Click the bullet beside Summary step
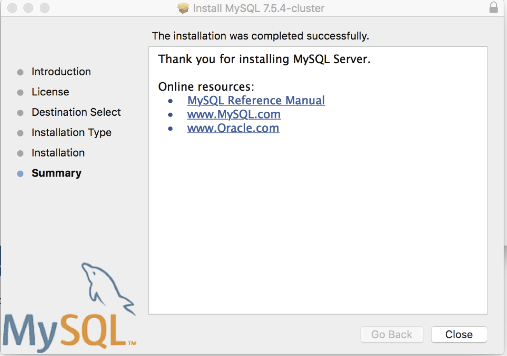The width and height of the screenshot is (507, 356). point(20,173)
